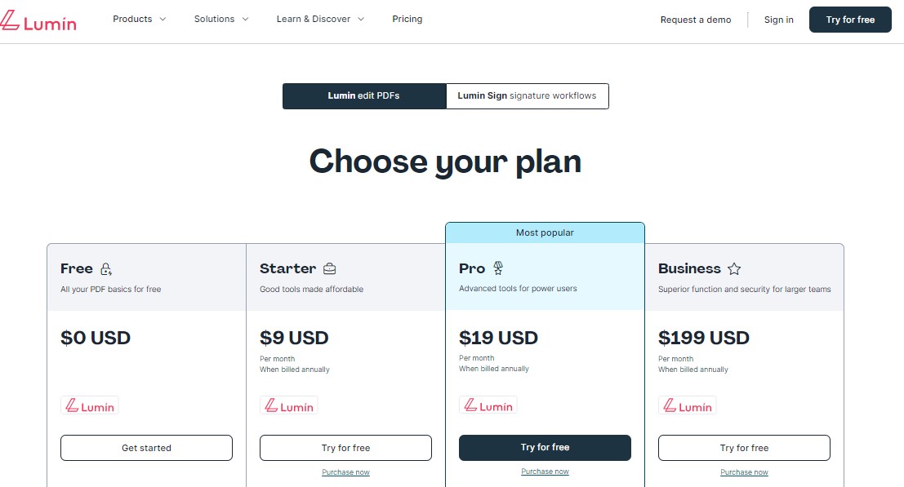Expand the Products dropdown menu
This screenshot has width=904, height=487.
point(139,20)
